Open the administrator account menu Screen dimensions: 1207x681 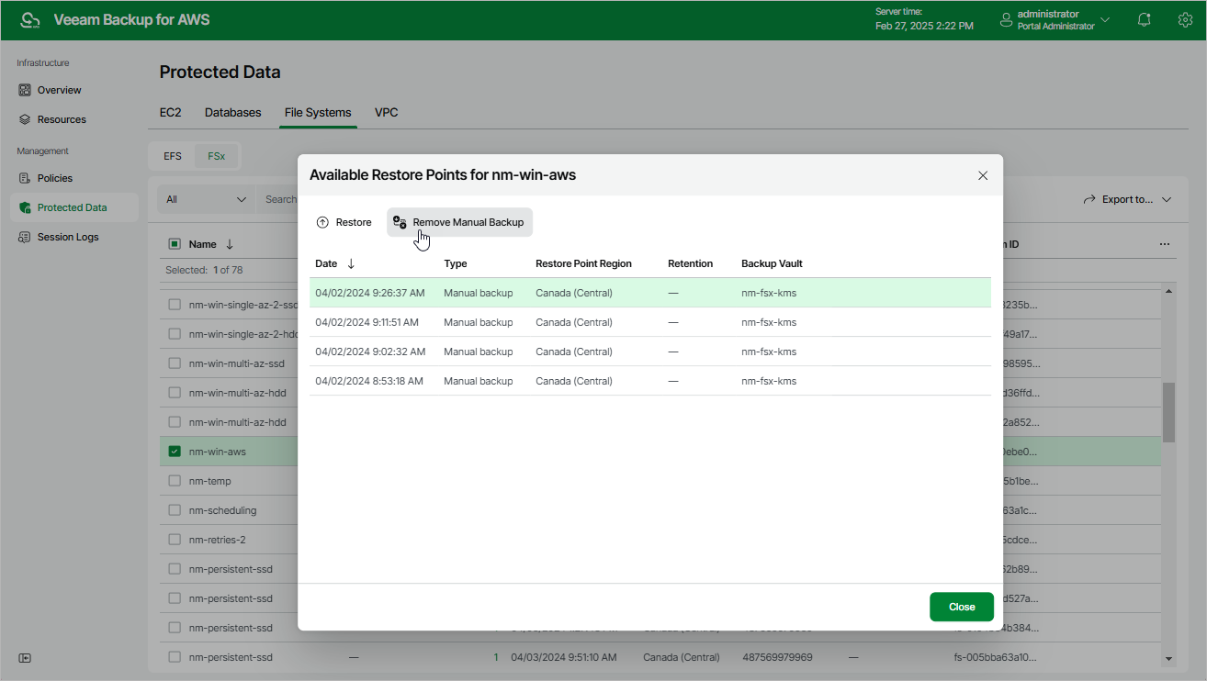coord(1052,18)
